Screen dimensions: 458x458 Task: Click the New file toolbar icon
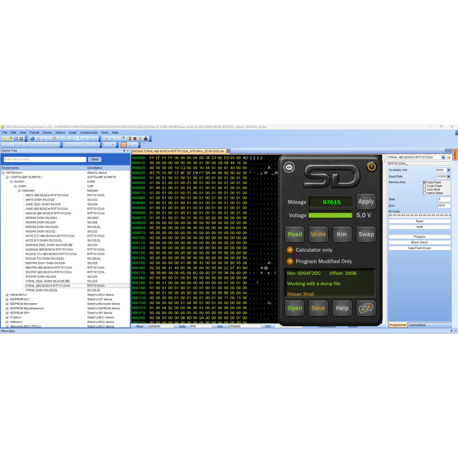pos(5,139)
